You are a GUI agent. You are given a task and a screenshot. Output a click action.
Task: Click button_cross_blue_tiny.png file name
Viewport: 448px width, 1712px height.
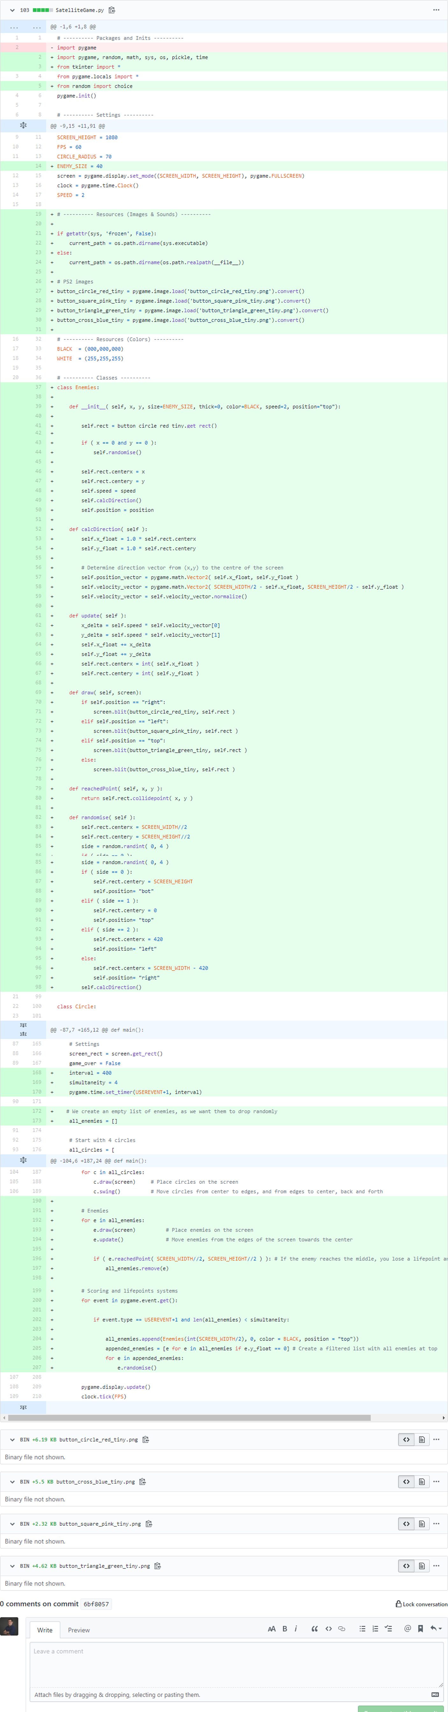96,1481
